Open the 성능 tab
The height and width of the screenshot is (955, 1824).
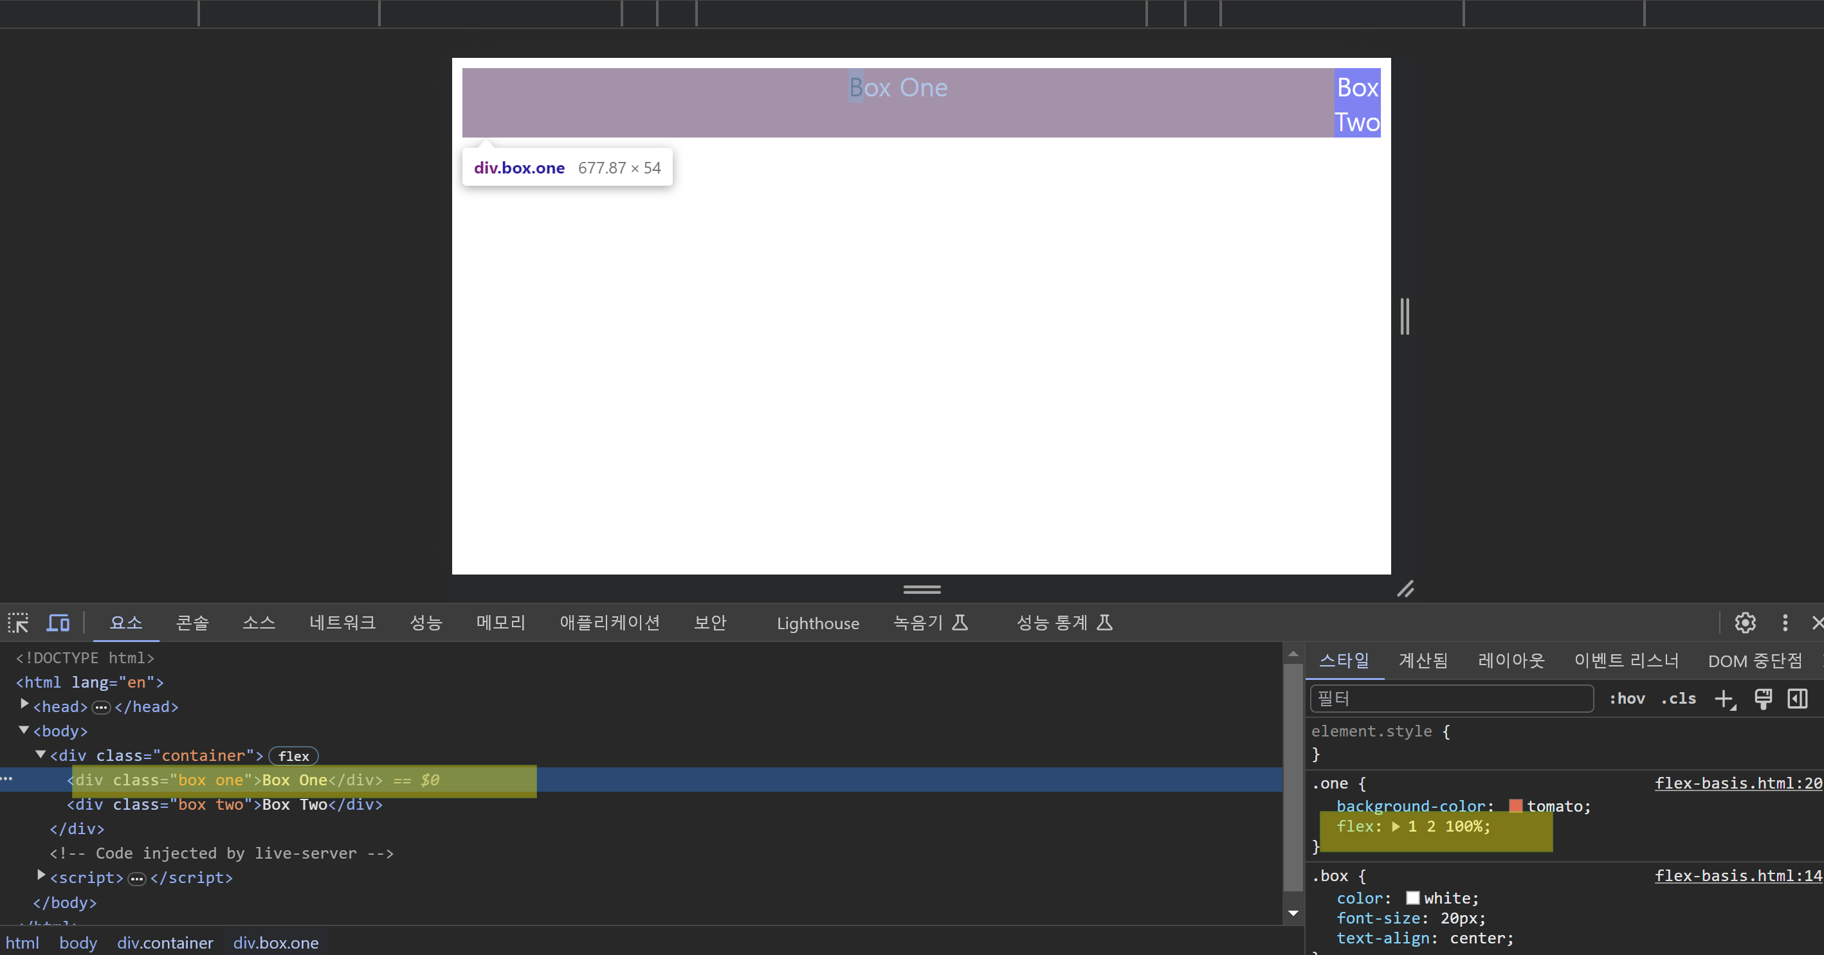pos(426,623)
